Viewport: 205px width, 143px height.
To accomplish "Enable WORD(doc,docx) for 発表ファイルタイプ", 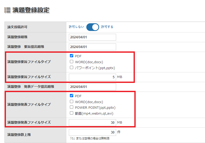I will (72, 102).
